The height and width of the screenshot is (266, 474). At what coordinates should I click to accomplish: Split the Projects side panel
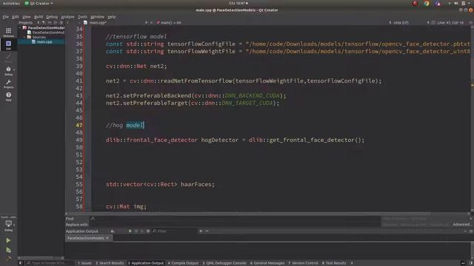coord(56,23)
